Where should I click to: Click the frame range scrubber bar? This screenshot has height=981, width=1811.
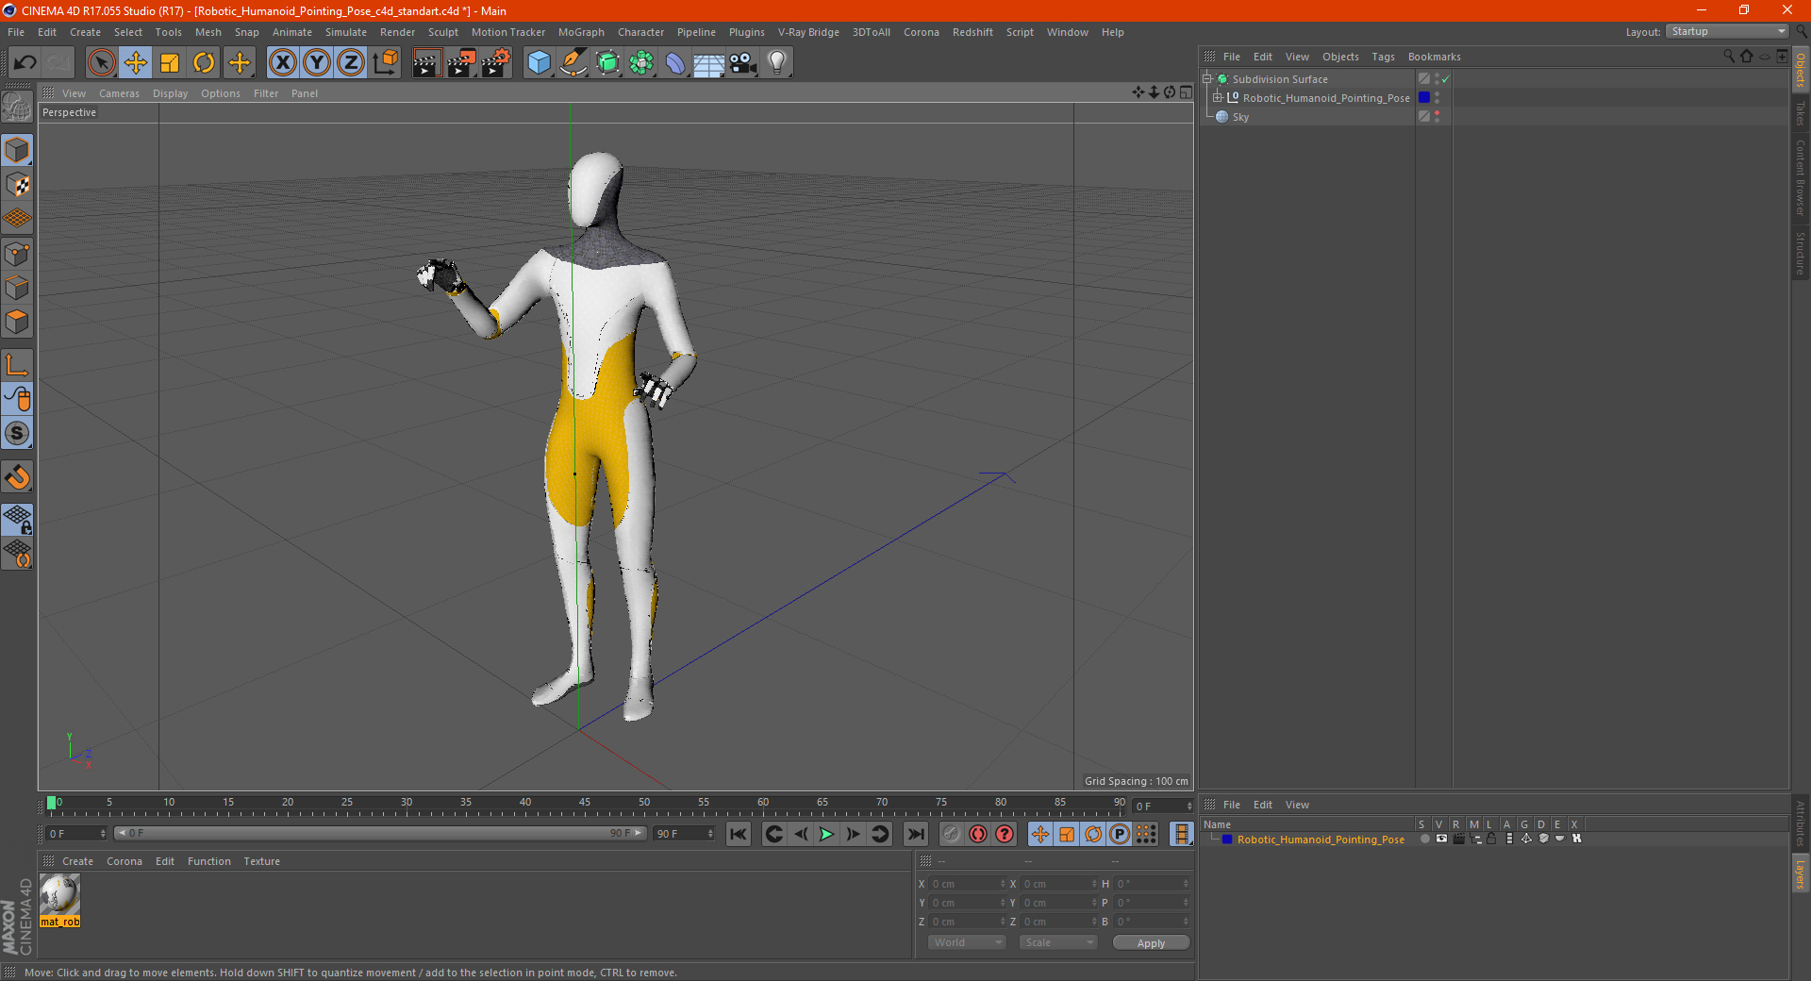coord(380,833)
